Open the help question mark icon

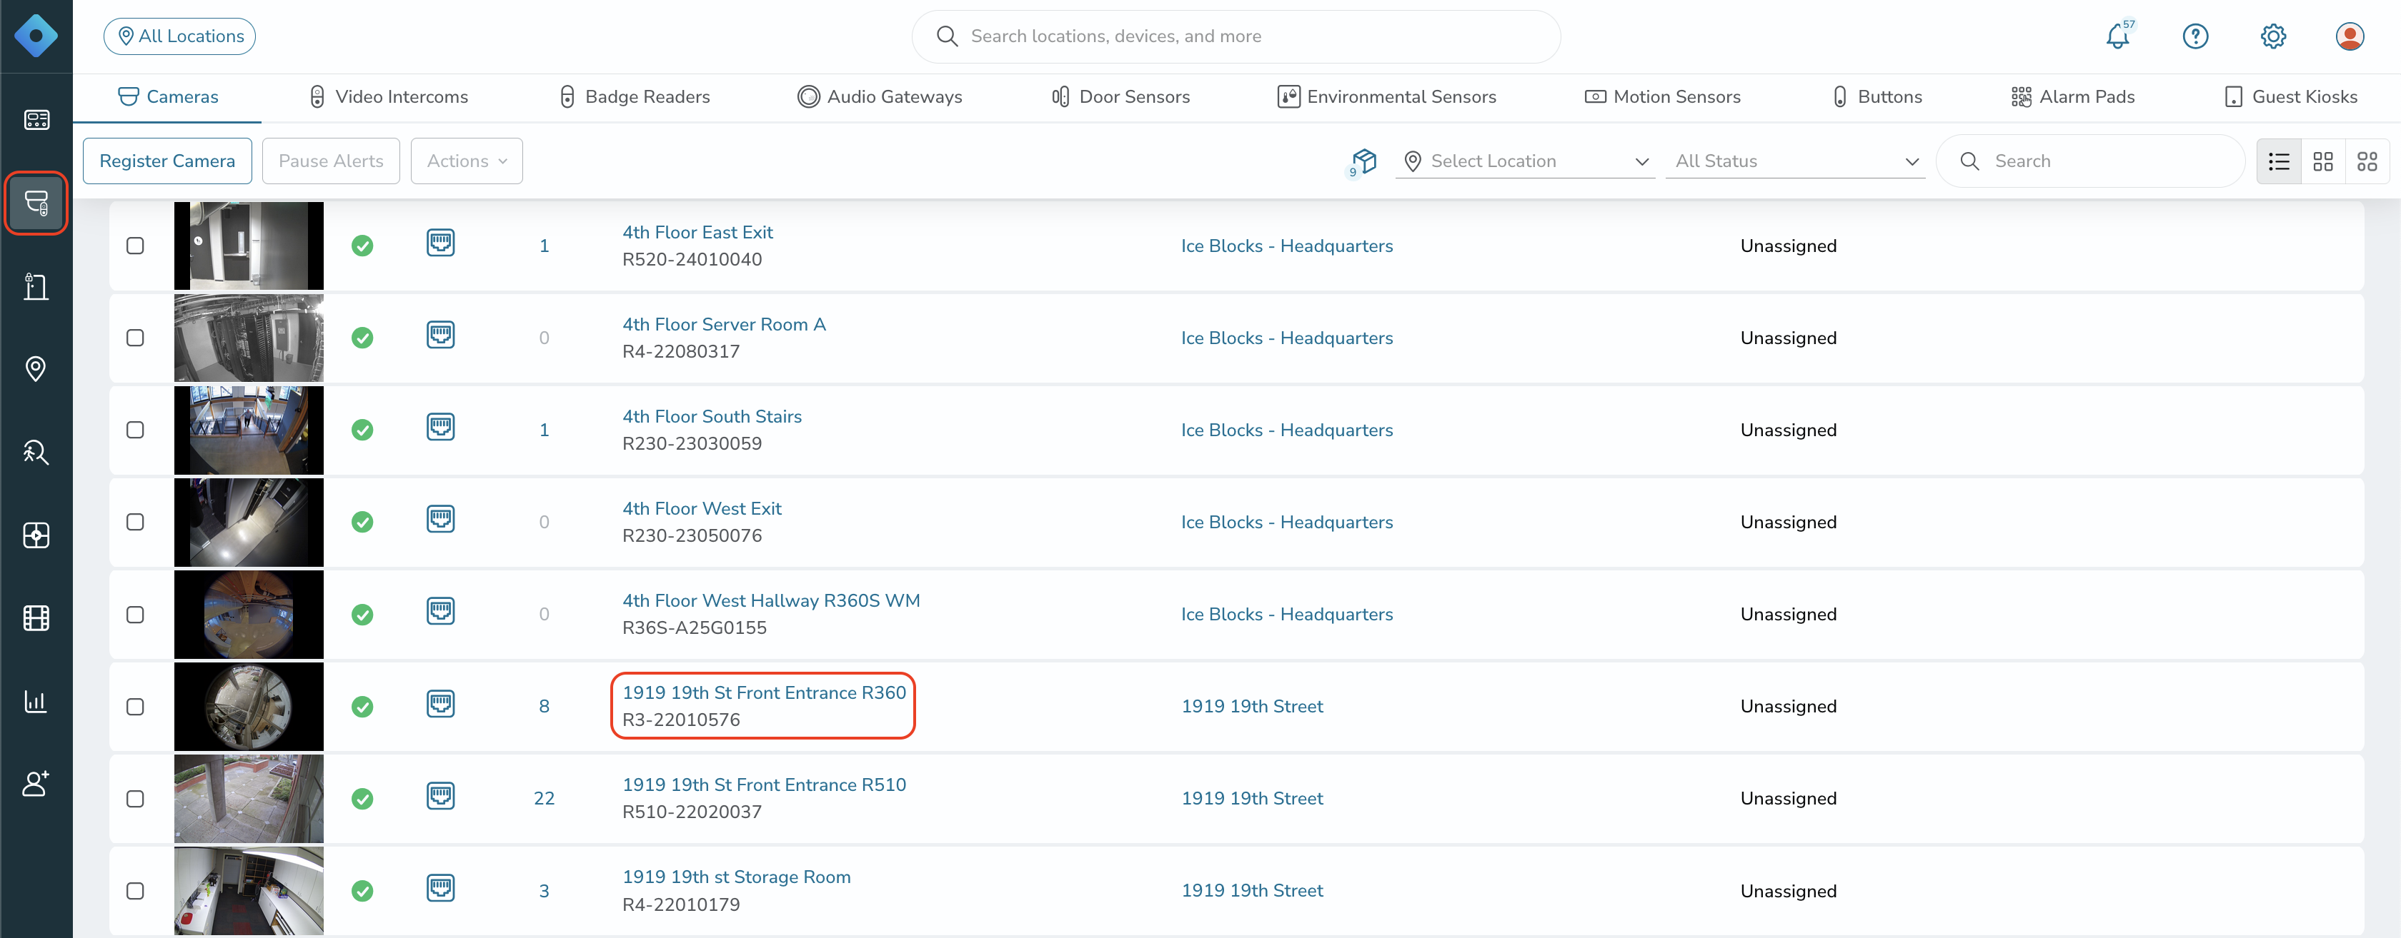2195,36
